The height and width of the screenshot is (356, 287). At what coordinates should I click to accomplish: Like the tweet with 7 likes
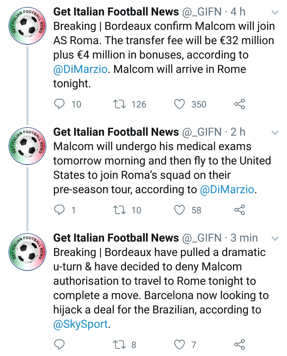click(x=179, y=345)
